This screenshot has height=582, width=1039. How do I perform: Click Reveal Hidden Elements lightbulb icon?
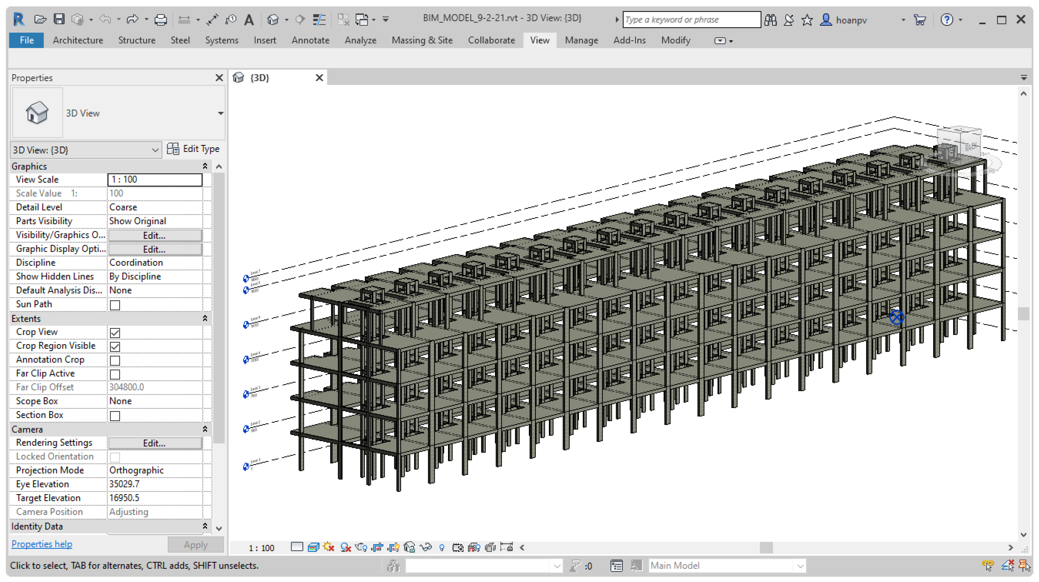(x=442, y=547)
